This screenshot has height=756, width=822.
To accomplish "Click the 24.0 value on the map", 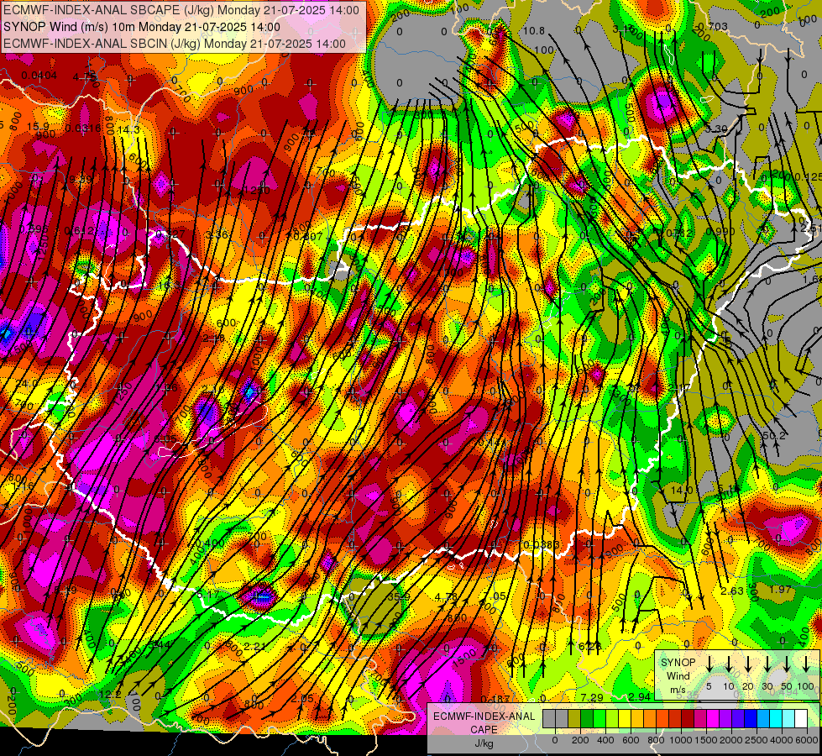I will pos(26,384).
